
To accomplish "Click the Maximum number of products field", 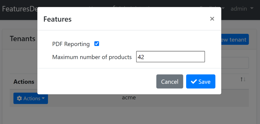I will (x=170, y=57).
